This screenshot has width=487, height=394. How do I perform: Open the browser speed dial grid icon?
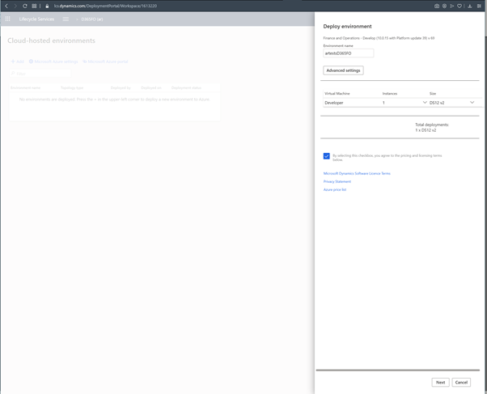[34, 6]
